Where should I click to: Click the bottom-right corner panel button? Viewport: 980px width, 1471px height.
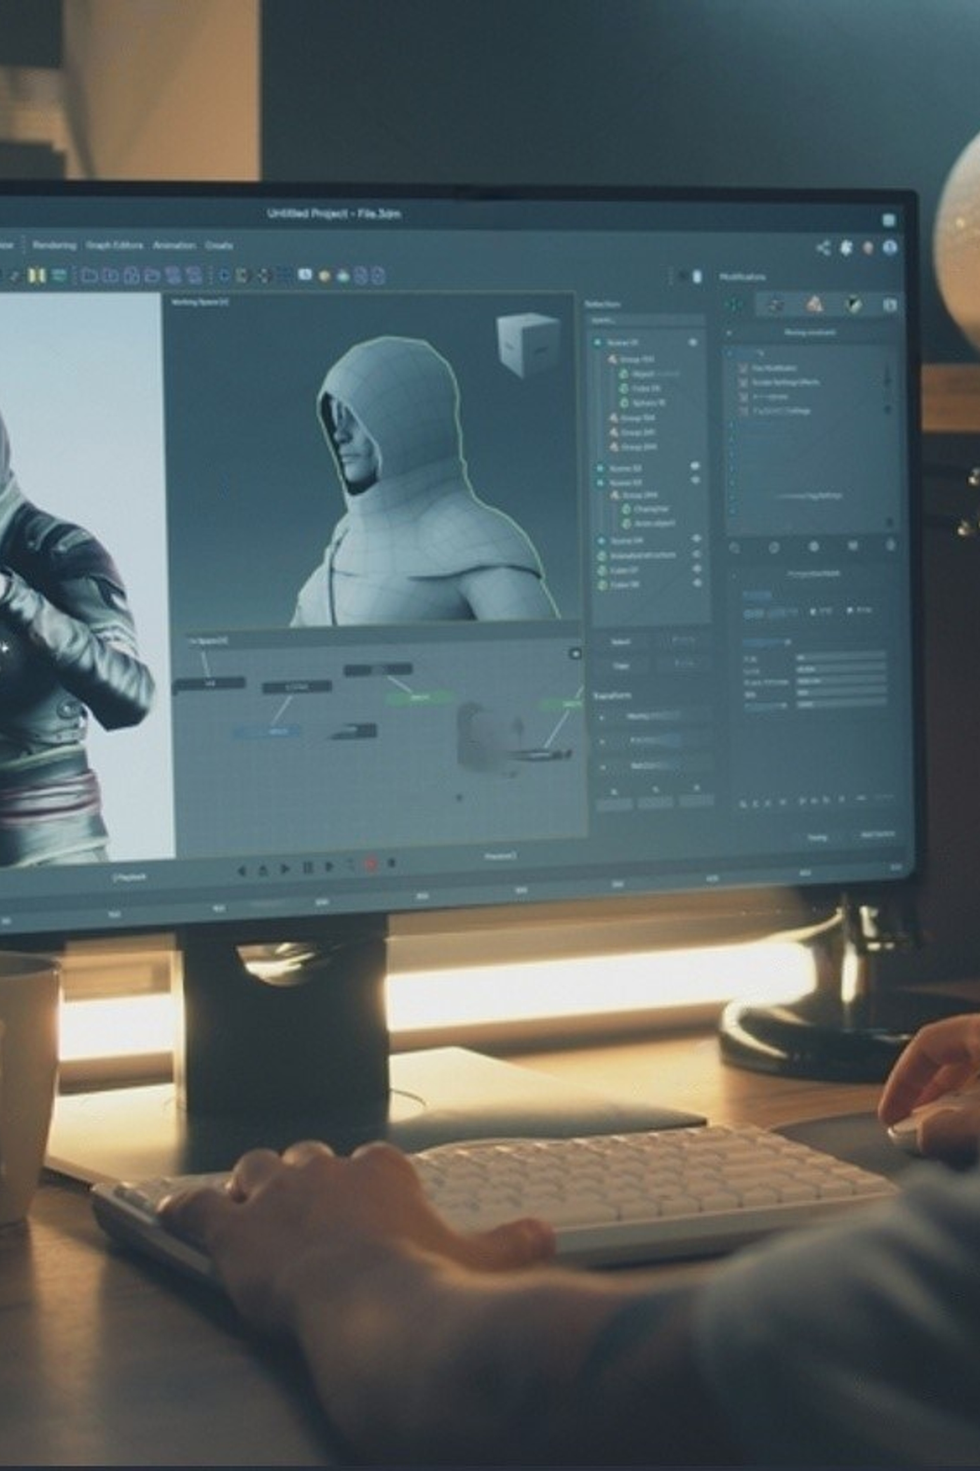877,834
